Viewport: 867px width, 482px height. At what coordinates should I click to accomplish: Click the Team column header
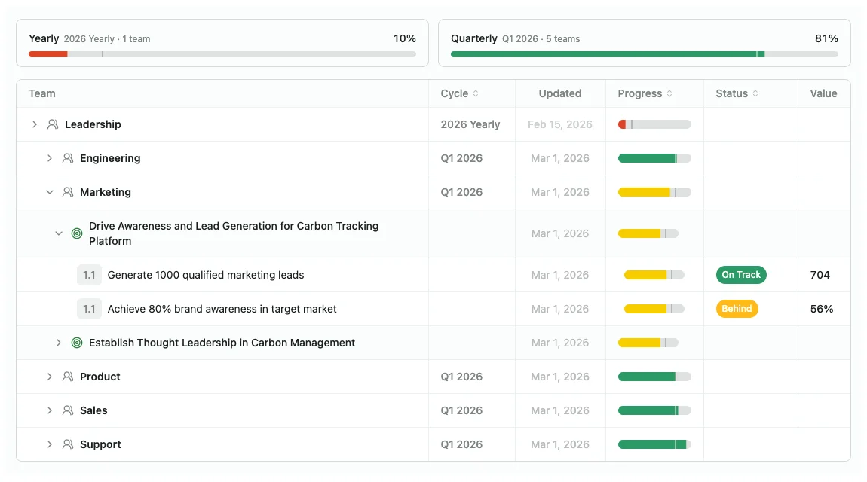[x=42, y=94]
